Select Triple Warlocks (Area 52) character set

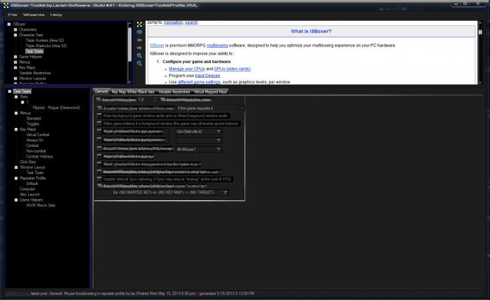click(x=46, y=46)
